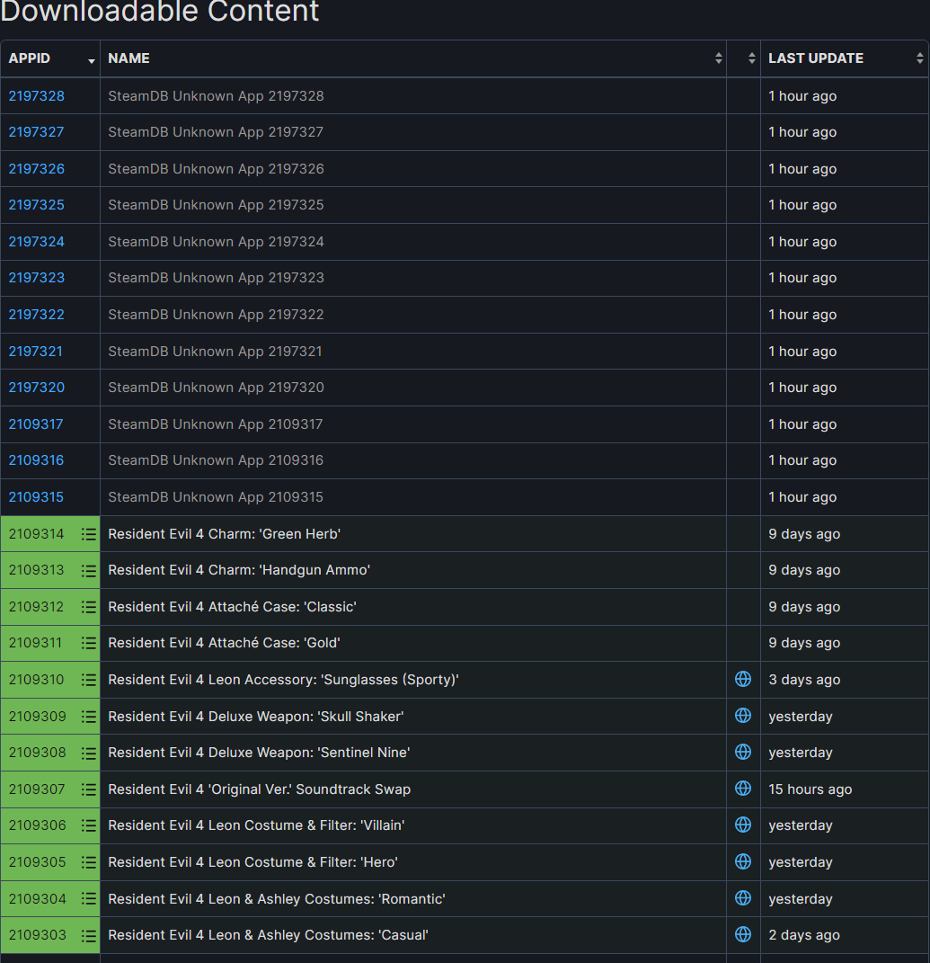Open list icon for app 2109306
Viewport: 930px width, 963px height.
(x=89, y=825)
